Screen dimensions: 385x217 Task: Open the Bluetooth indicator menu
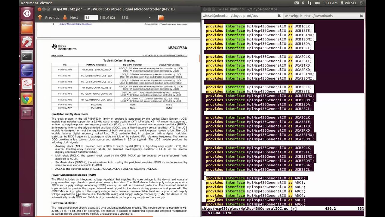(303, 3)
